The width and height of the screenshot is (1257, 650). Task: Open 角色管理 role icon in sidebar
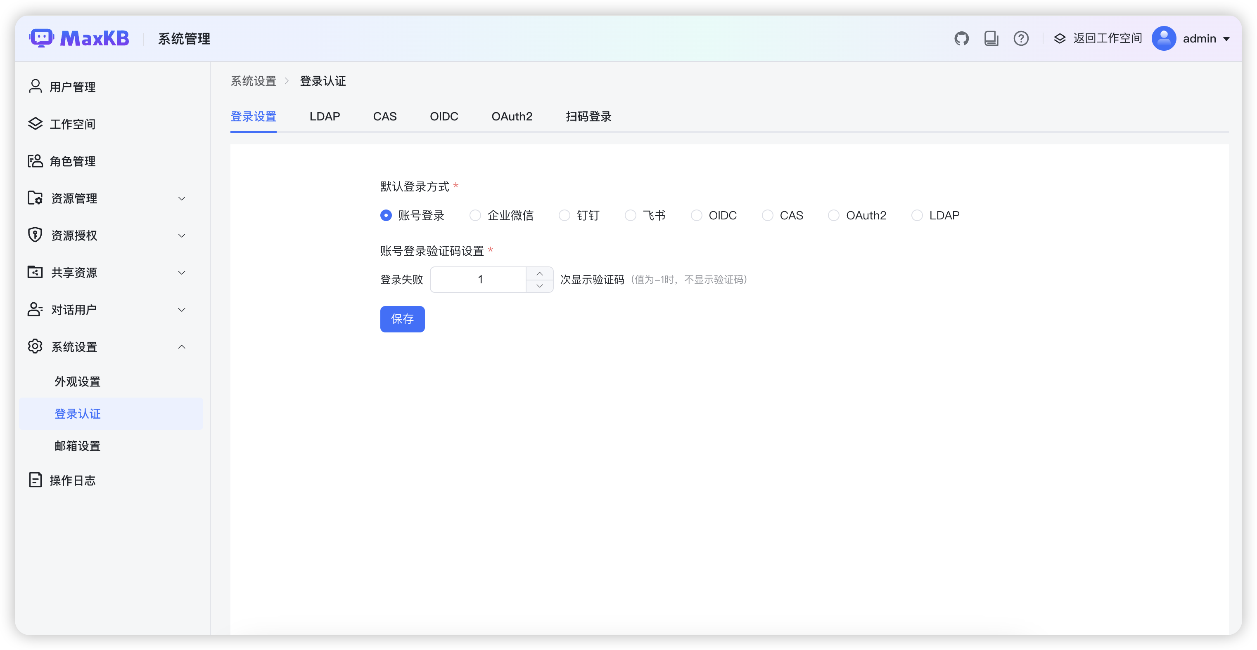click(x=35, y=161)
